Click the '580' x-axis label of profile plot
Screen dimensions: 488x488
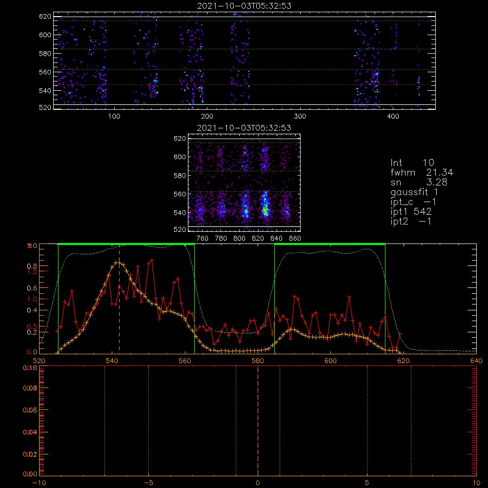[258, 361]
